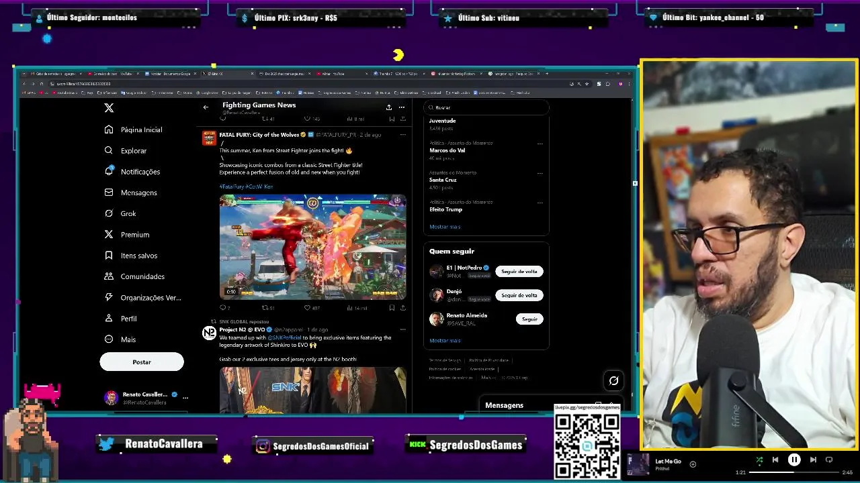Open Mensagens in the left sidebar
This screenshot has height=483, width=860.
pyautogui.click(x=131, y=193)
